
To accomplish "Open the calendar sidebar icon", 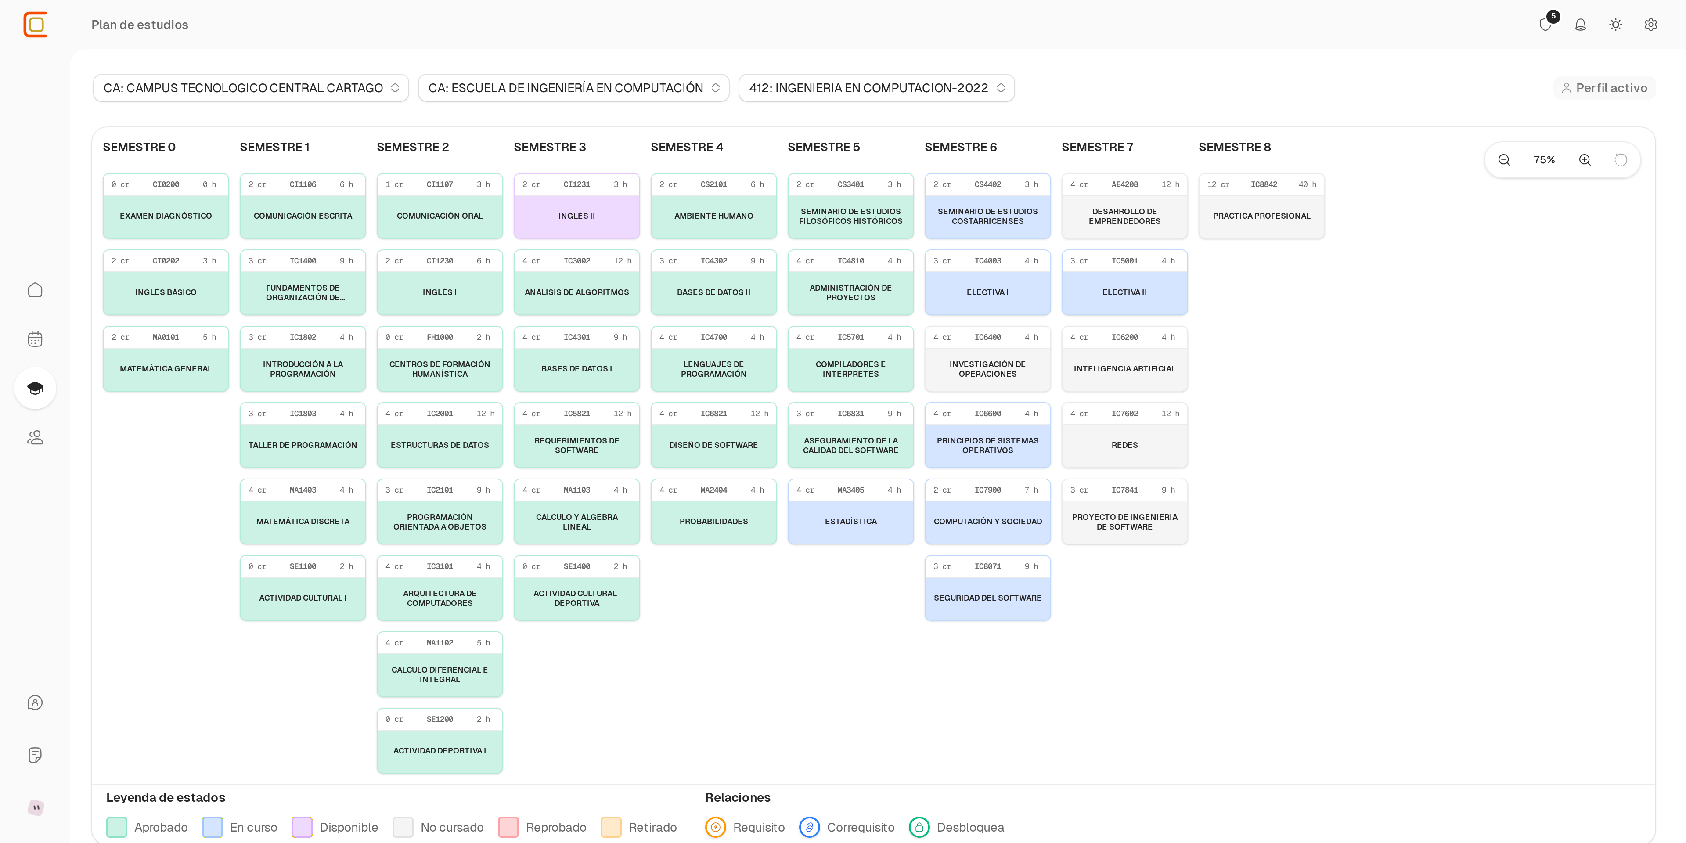I will 35,339.
